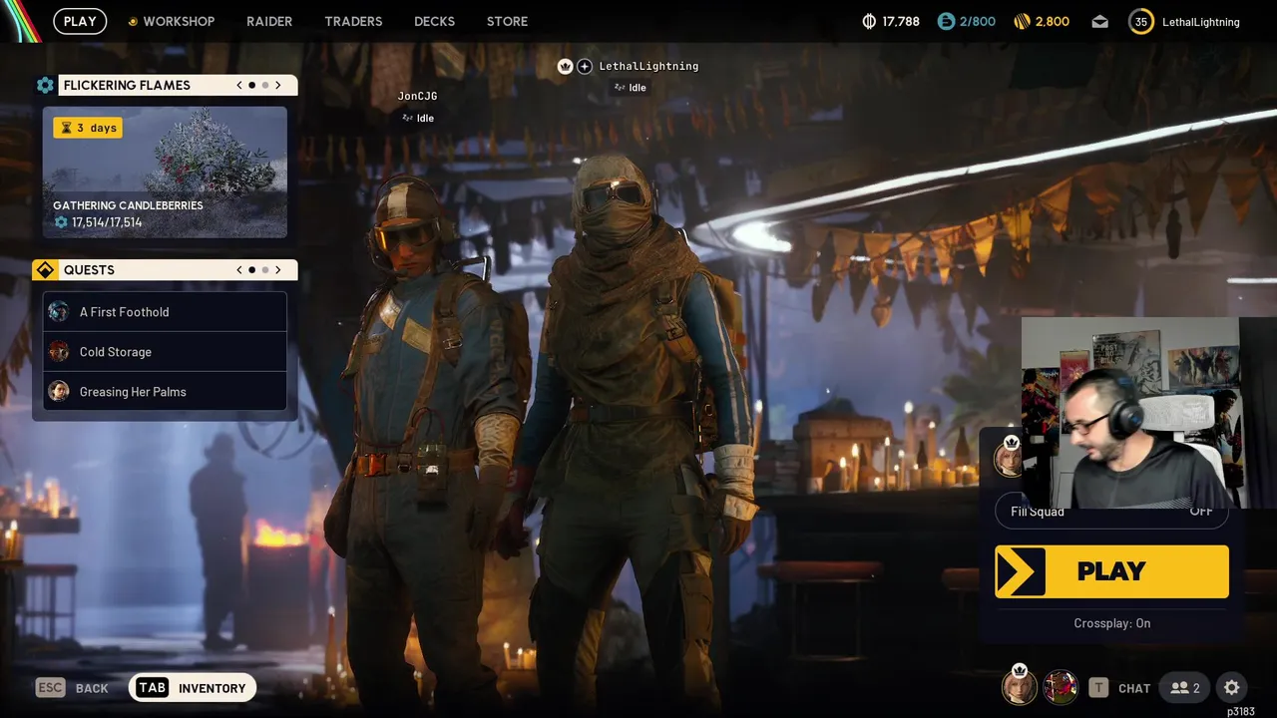Toggle the Crossplay: On setting

[1111, 623]
